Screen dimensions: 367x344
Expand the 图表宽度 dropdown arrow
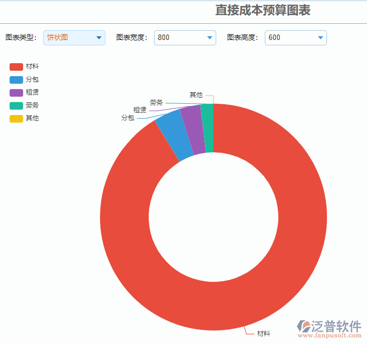[x=210, y=38]
